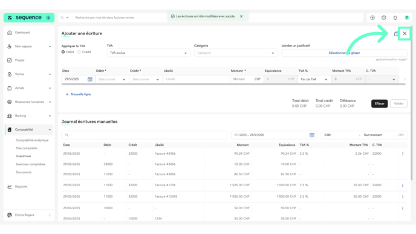Open actions menu for 90.24 CHF row
The width and height of the screenshot is (416, 234).
[x=403, y=154]
